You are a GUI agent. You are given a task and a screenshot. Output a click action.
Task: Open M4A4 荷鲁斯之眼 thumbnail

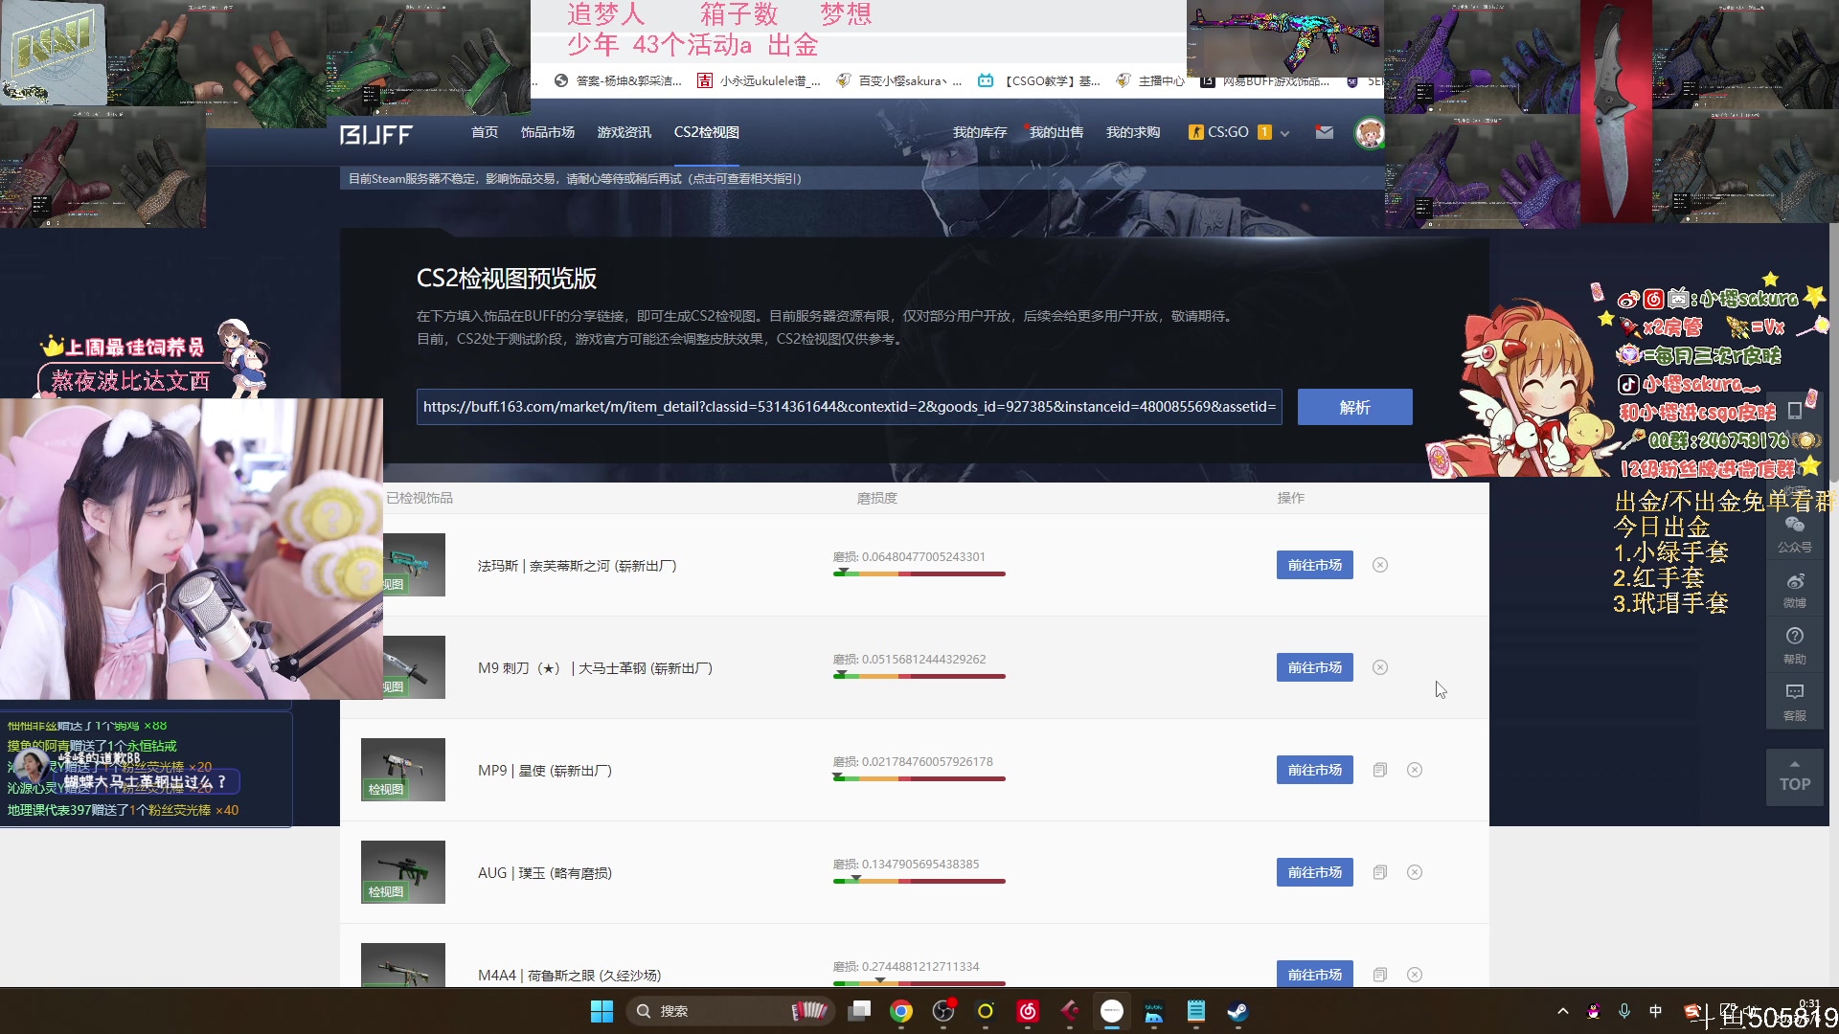403,965
